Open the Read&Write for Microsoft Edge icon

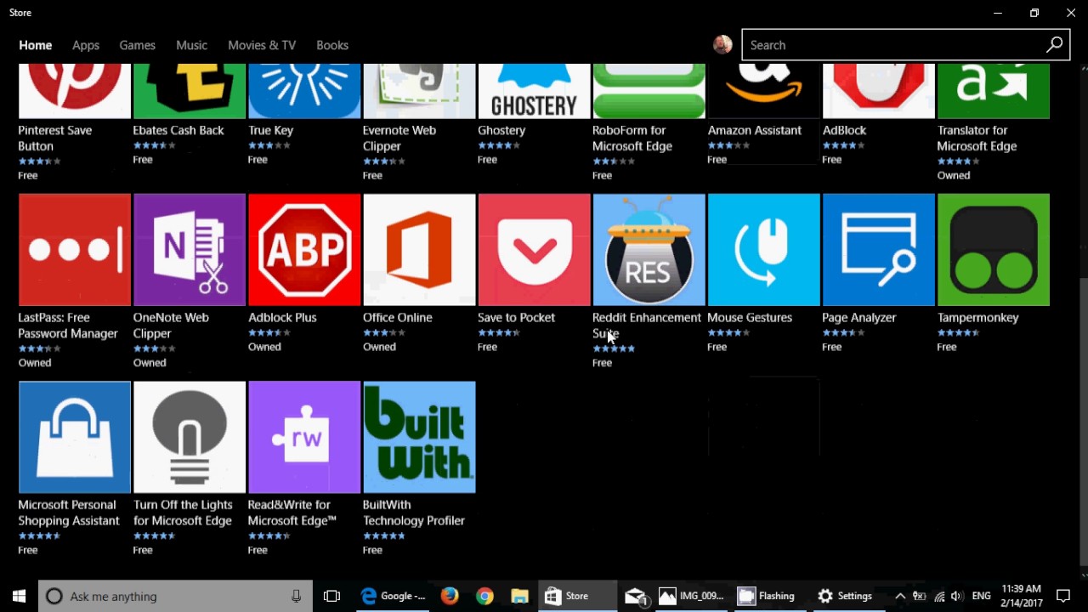[304, 437]
